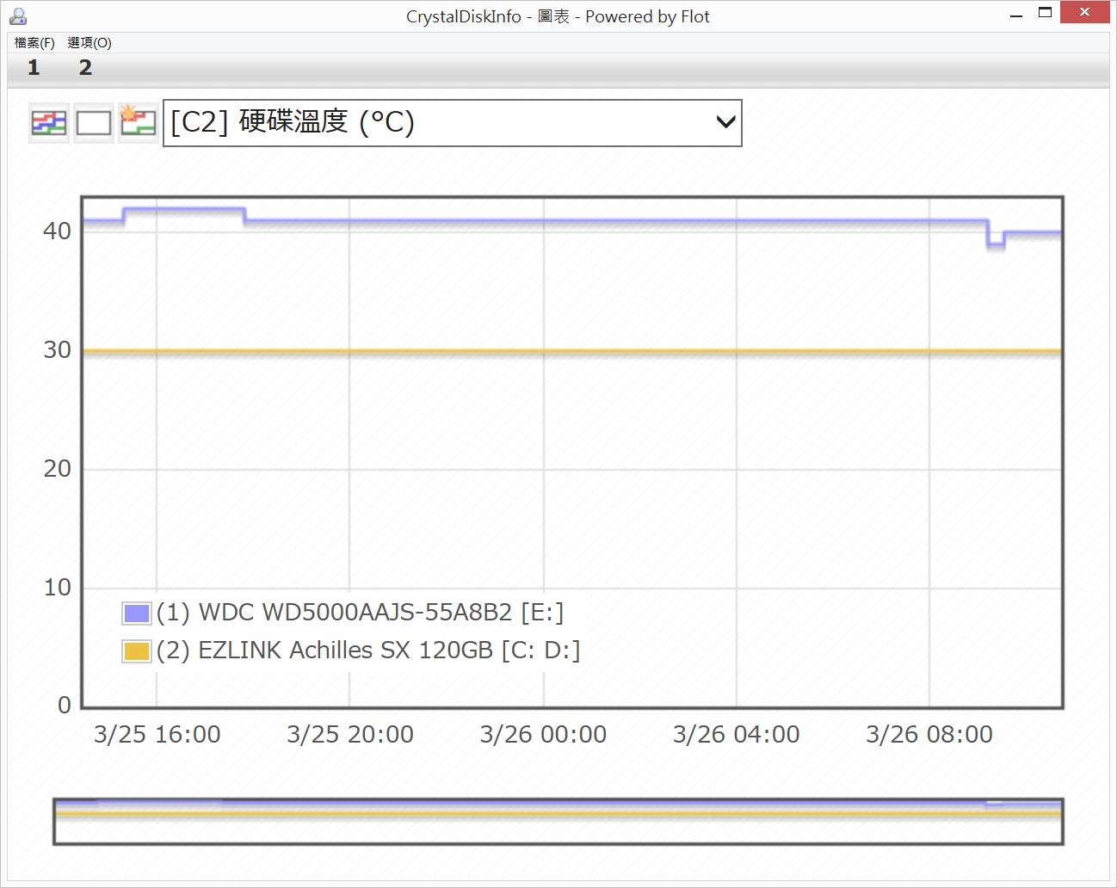
Task: Click the graph icon with the orange burst
Action: 138,123
